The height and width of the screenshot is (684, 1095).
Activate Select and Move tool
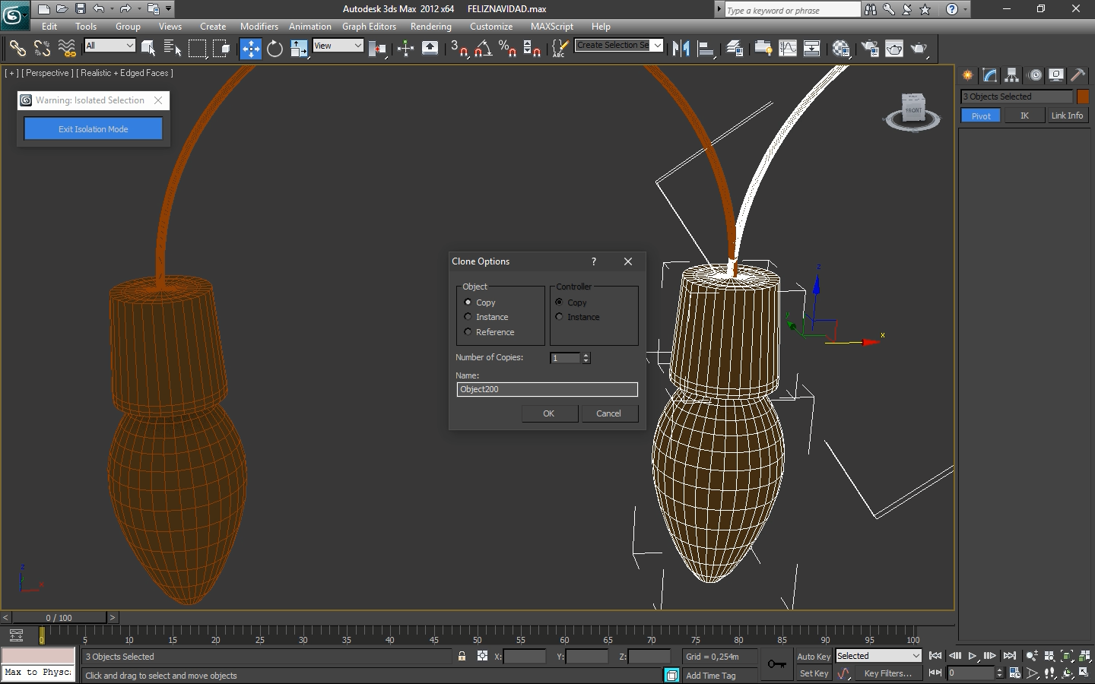[x=250, y=49]
